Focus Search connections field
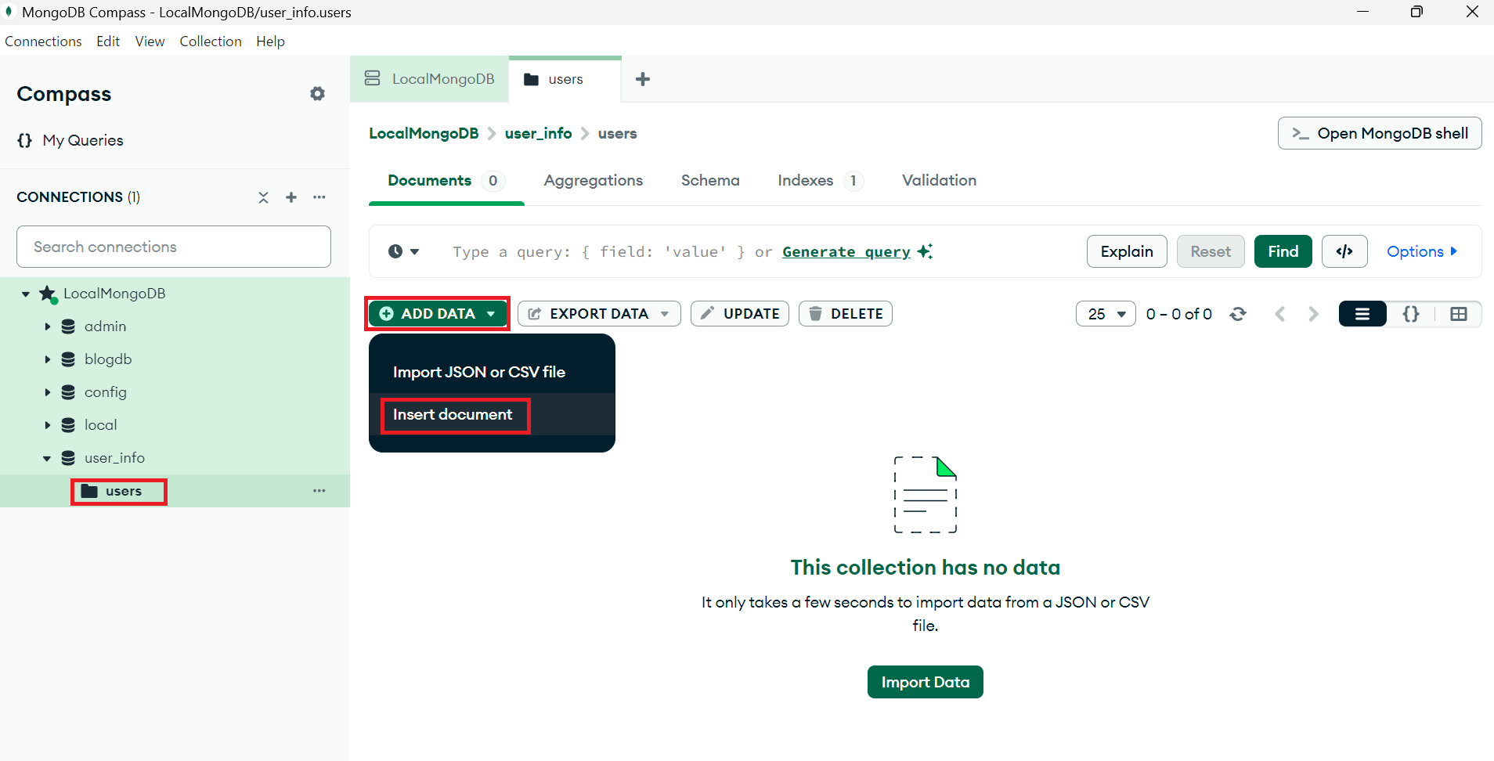 (x=174, y=247)
